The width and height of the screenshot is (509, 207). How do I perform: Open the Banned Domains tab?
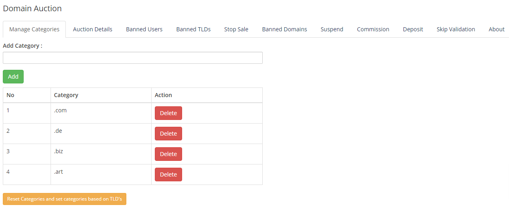tap(284, 29)
